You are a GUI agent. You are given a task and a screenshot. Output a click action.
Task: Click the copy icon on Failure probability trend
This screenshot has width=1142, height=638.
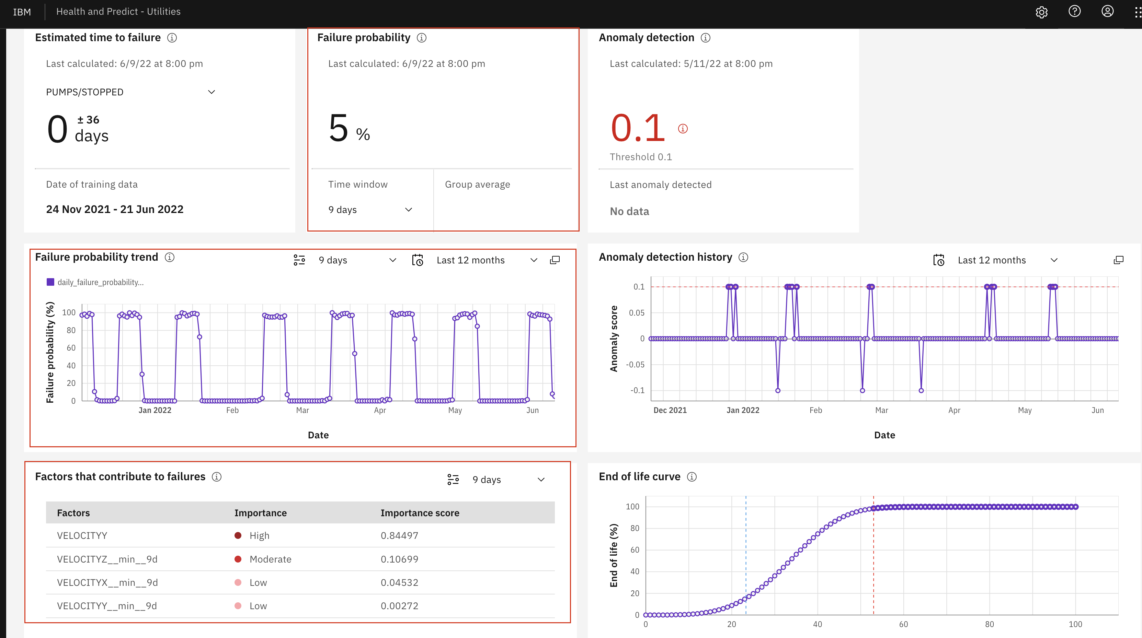pos(555,260)
